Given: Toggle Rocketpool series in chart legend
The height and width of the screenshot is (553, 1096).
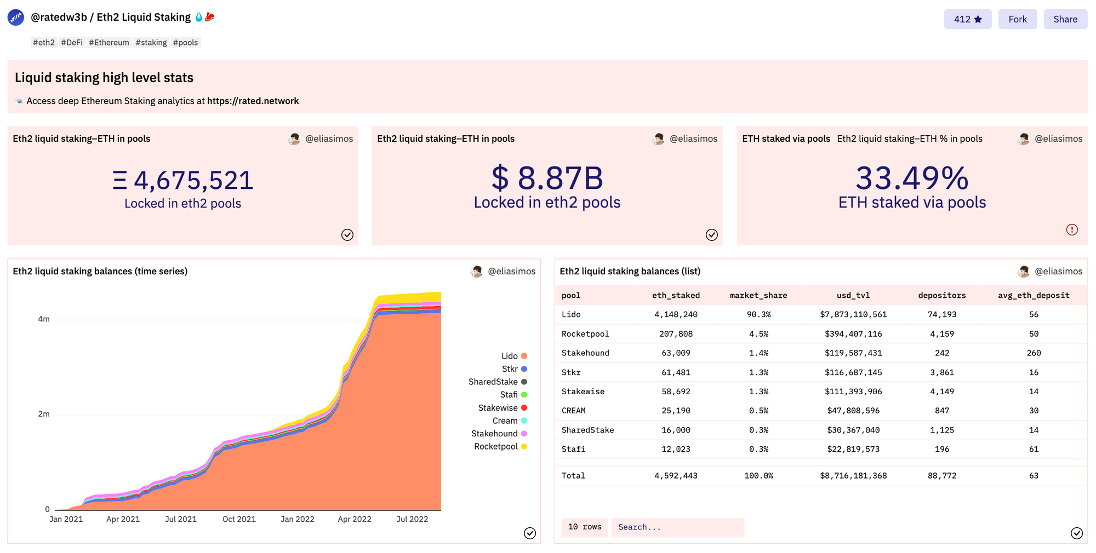Looking at the screenshot, I should (500, 447).
